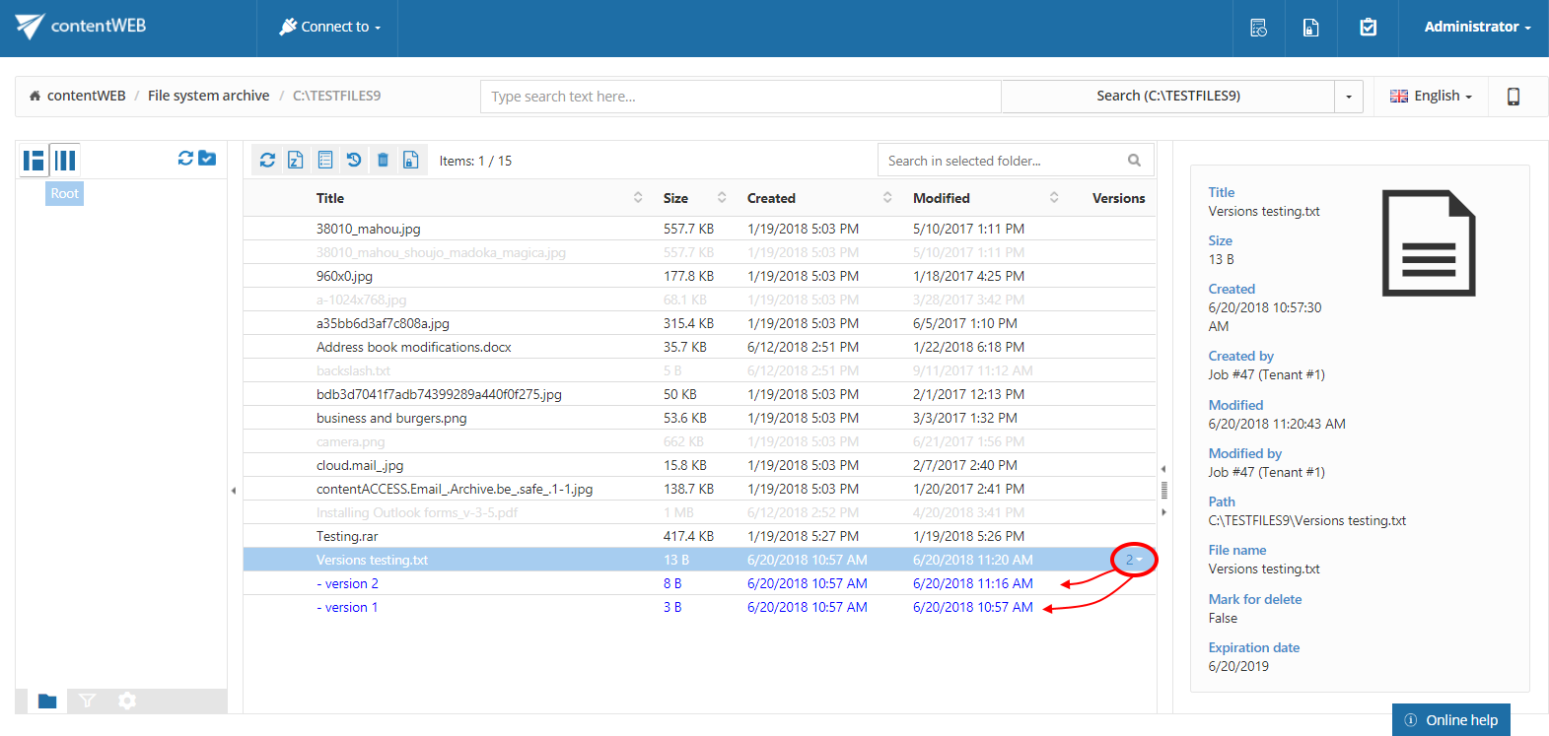Select Installing Outlook forms_v-3-5.pdf row

click(x=700, y=512)
